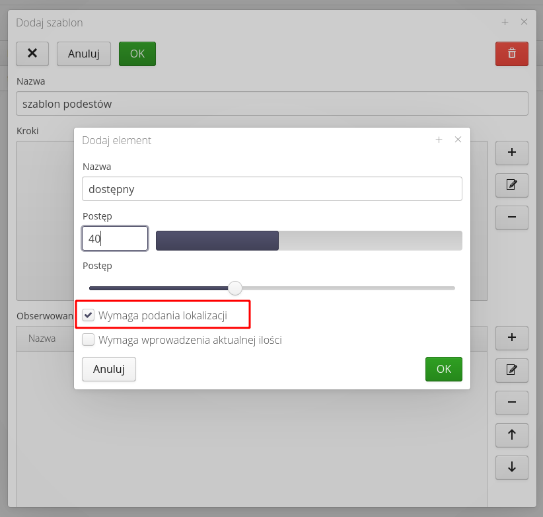Edit the selected step in Kroki

511,184
